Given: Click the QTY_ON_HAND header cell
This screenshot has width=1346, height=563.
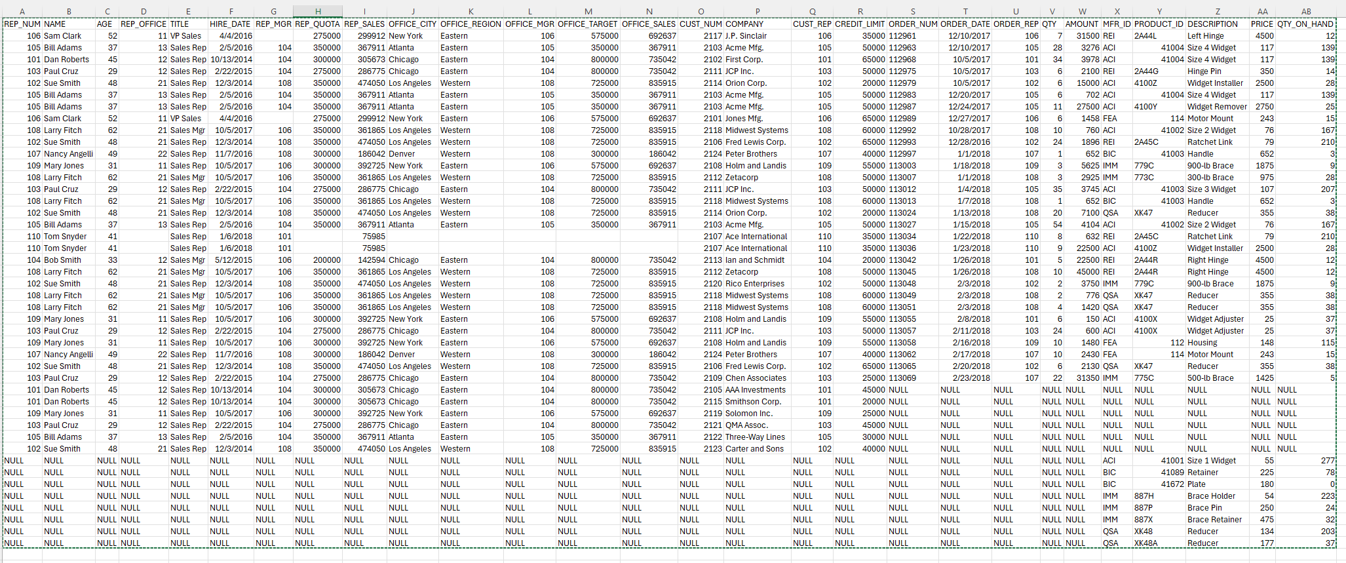Looking at the screenshot, I should pos(1306,24).
